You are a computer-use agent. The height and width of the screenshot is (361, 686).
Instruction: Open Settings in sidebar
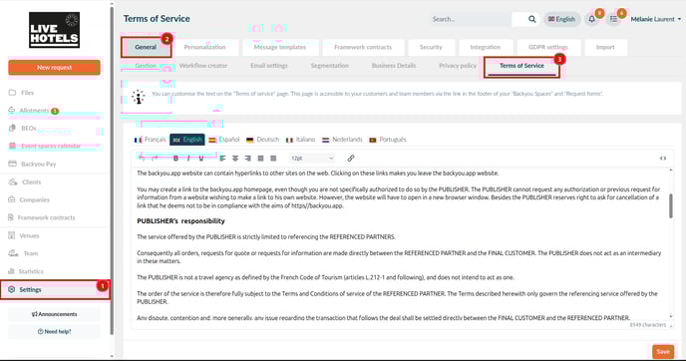(54, 289)
